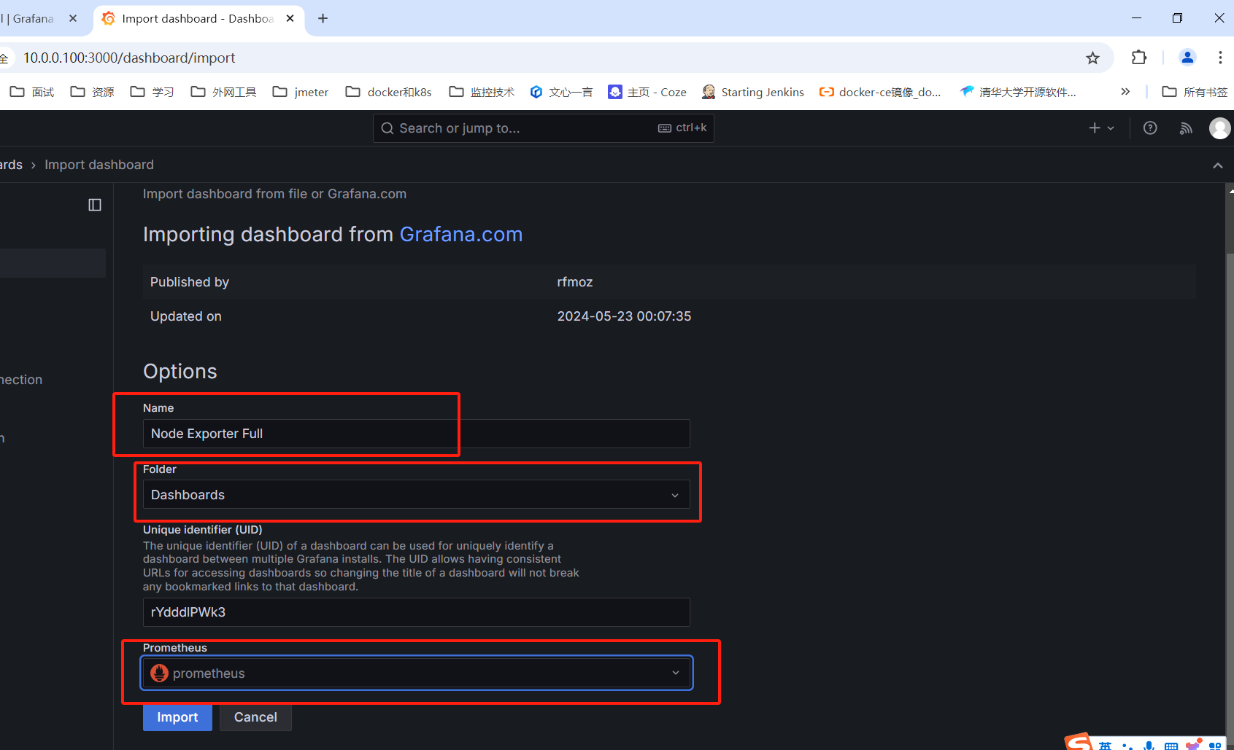The image size is (1234, 750).
Task: Click the plus add-new icon in Grafana header
Action: (1100, 128)
